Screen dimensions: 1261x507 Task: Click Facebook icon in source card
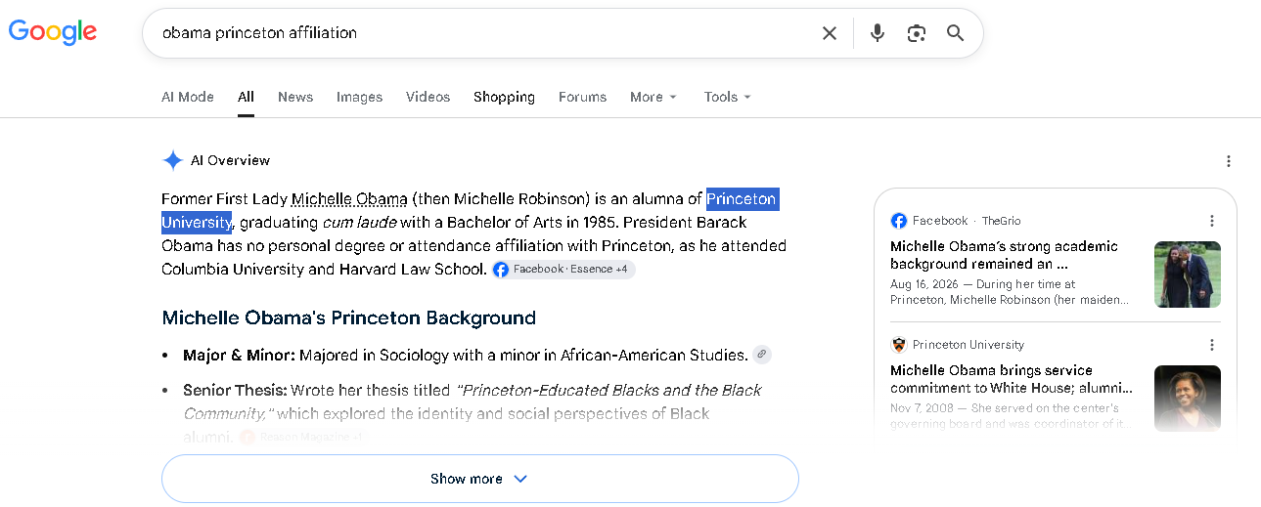(899, 221)
